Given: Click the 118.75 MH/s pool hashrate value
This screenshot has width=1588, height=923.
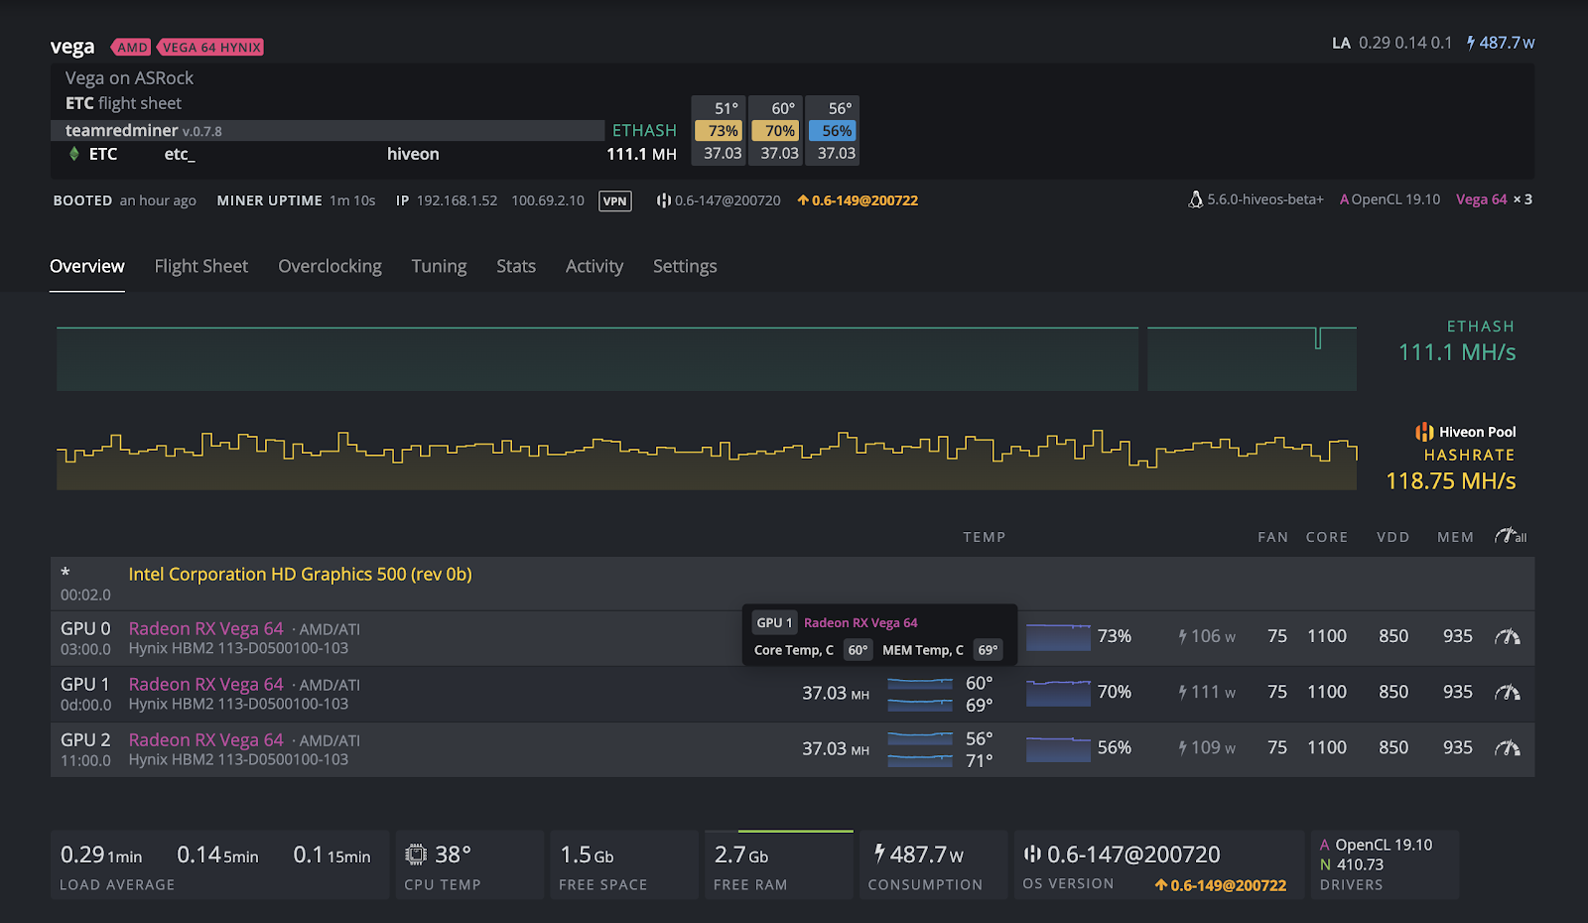Looking at the screenshot, I should (1451, 481).
